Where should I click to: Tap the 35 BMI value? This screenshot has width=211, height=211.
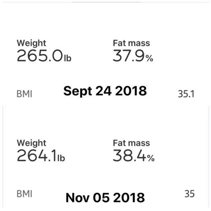(x=189, y=194)
